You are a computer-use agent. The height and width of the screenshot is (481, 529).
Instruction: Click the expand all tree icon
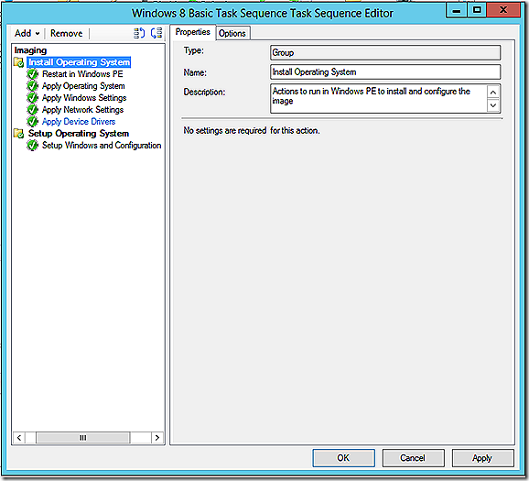point(139,33)
